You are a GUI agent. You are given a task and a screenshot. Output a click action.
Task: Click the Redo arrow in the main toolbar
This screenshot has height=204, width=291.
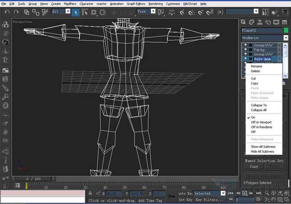click(x=16, y=12)
